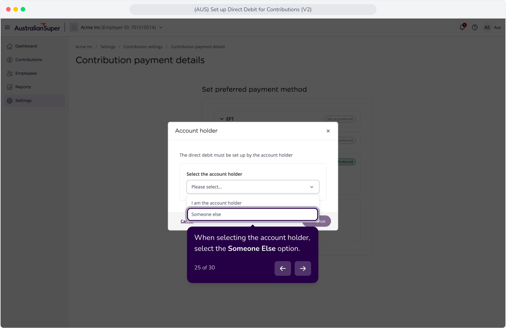Open the account holder Please select dropdown
Viewport: 506px width, 328px height.
point(253,187)
